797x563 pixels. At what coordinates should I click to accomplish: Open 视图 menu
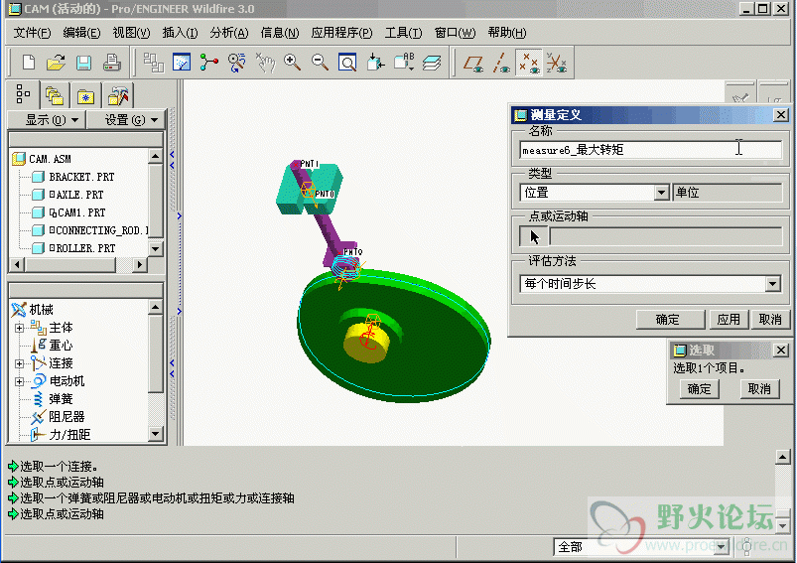[x=131, y=33]
